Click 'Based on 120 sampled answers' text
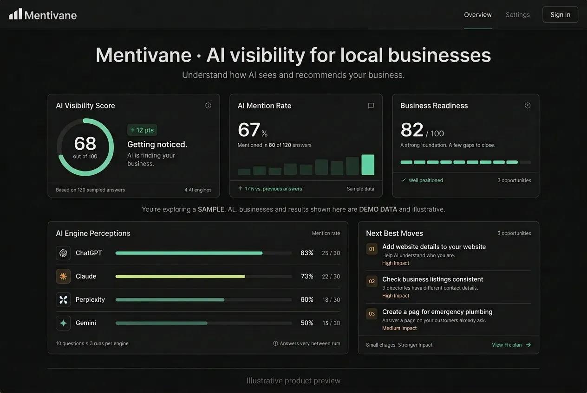The image size is (587, 393). point(91,190)
